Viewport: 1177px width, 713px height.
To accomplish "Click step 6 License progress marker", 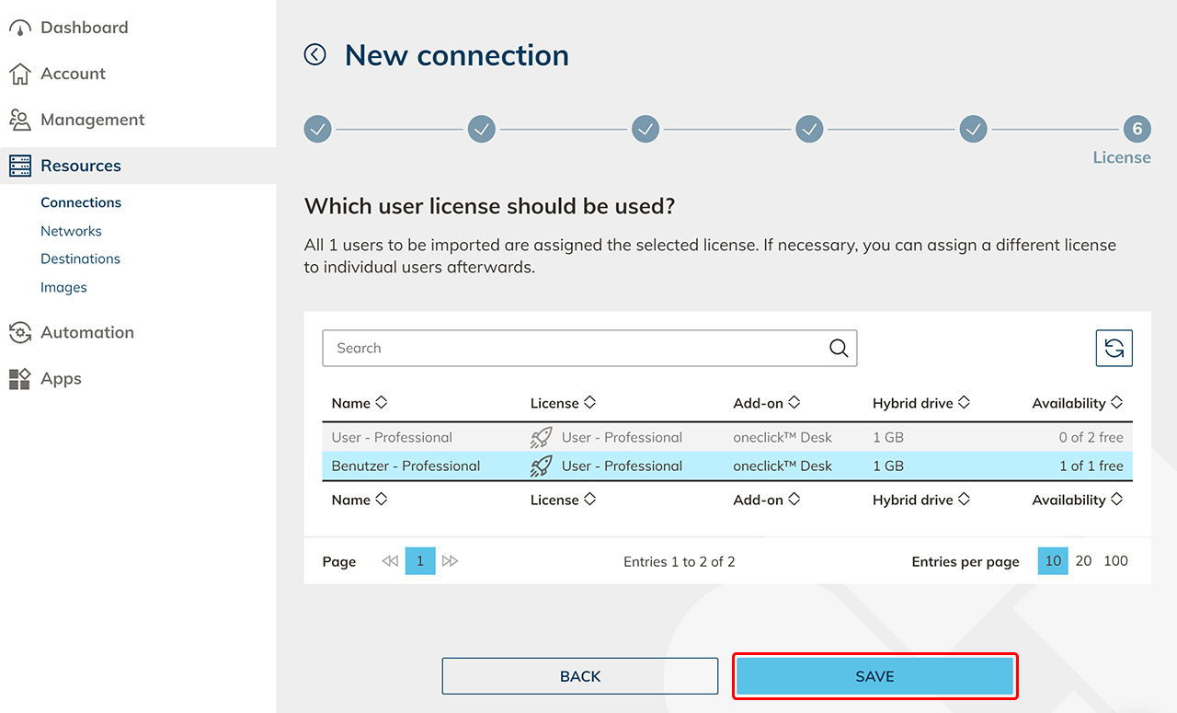I will 1137,130.
